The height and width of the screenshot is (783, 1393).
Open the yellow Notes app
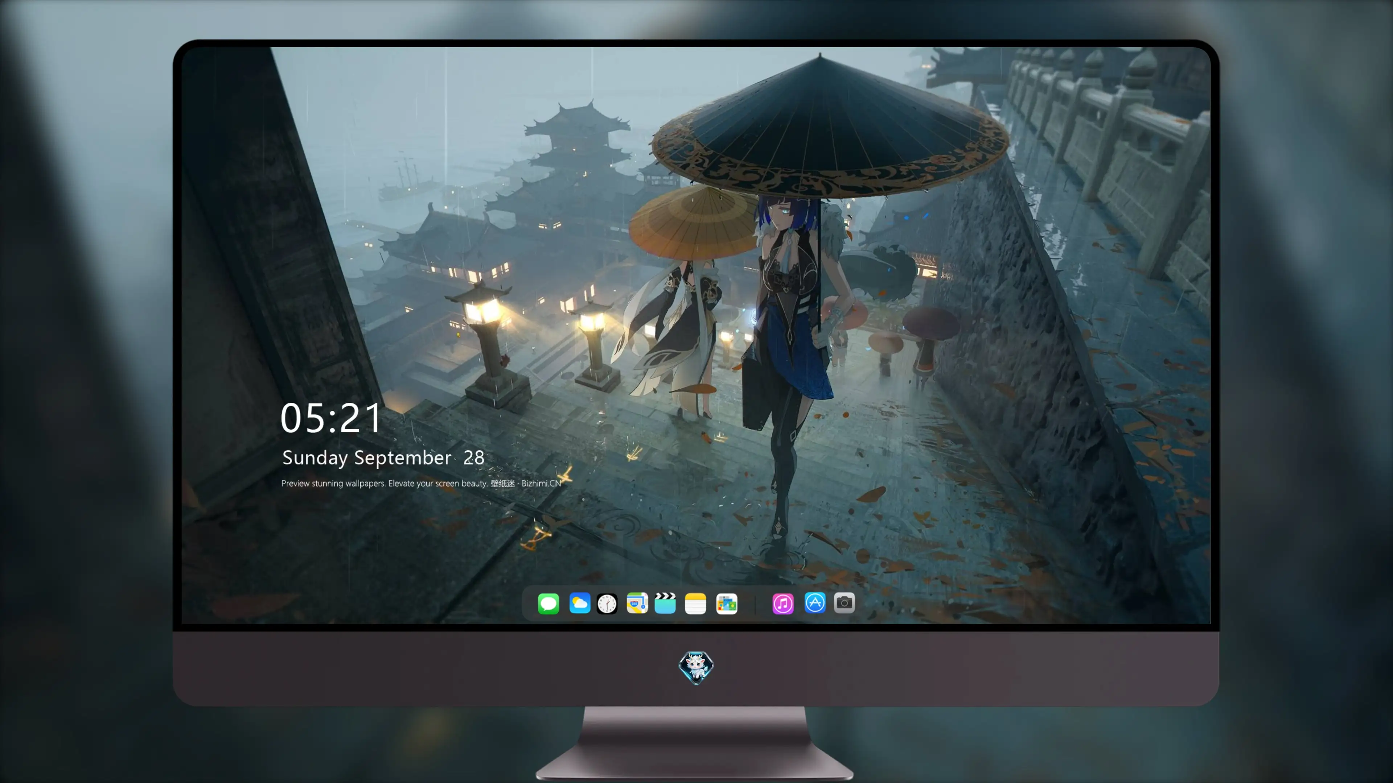695,603
